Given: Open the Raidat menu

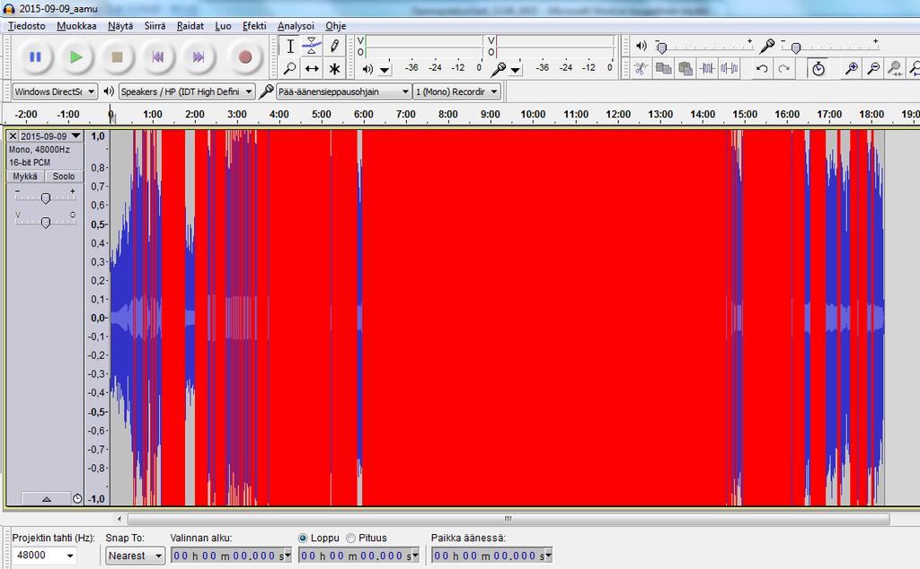Looking at the screenshot, I should (190, 26).
